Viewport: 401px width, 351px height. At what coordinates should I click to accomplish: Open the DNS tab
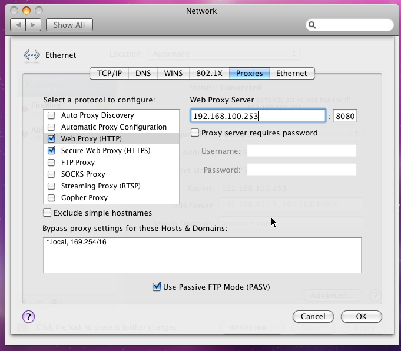(x=143, y=74)
